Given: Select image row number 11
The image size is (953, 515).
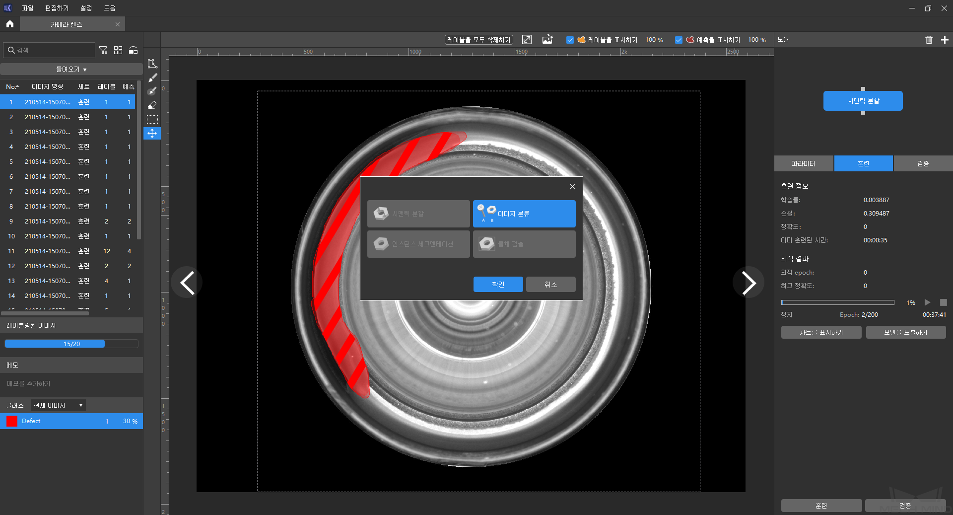Looking at the screenshot, I should [68, 251].
